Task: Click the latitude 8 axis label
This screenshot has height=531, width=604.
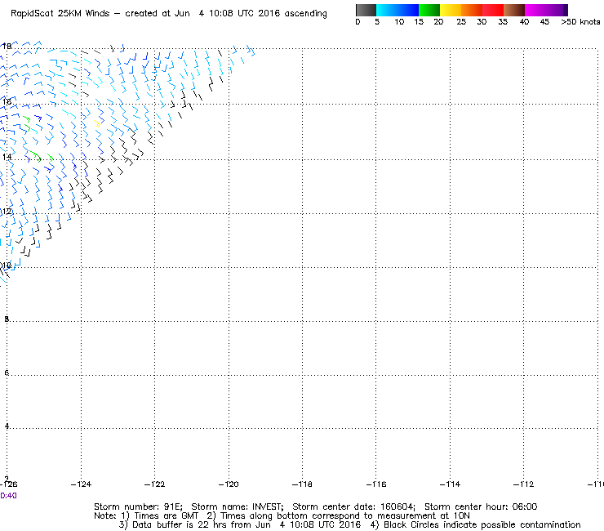Action: coord(7,319)
